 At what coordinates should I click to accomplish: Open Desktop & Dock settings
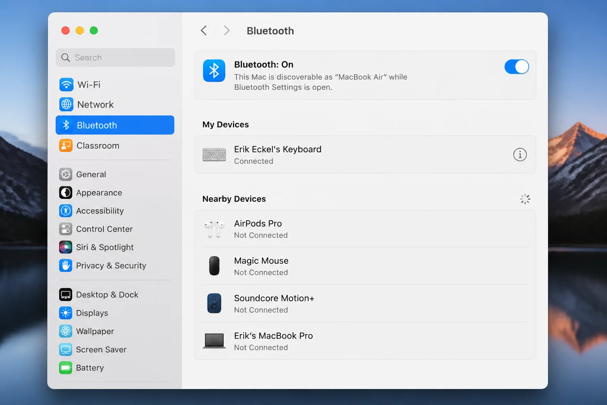coord(115,295)
